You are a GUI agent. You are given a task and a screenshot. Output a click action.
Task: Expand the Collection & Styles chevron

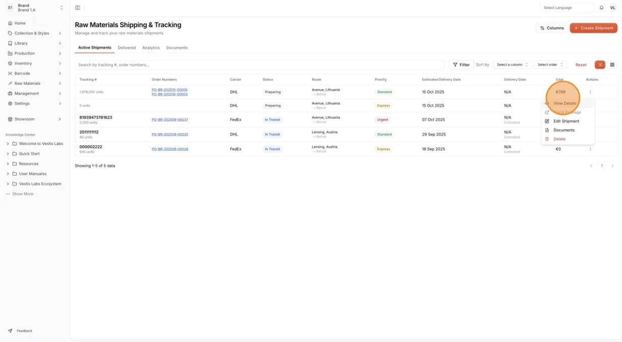pyautogui.click(x=60, y=33)
